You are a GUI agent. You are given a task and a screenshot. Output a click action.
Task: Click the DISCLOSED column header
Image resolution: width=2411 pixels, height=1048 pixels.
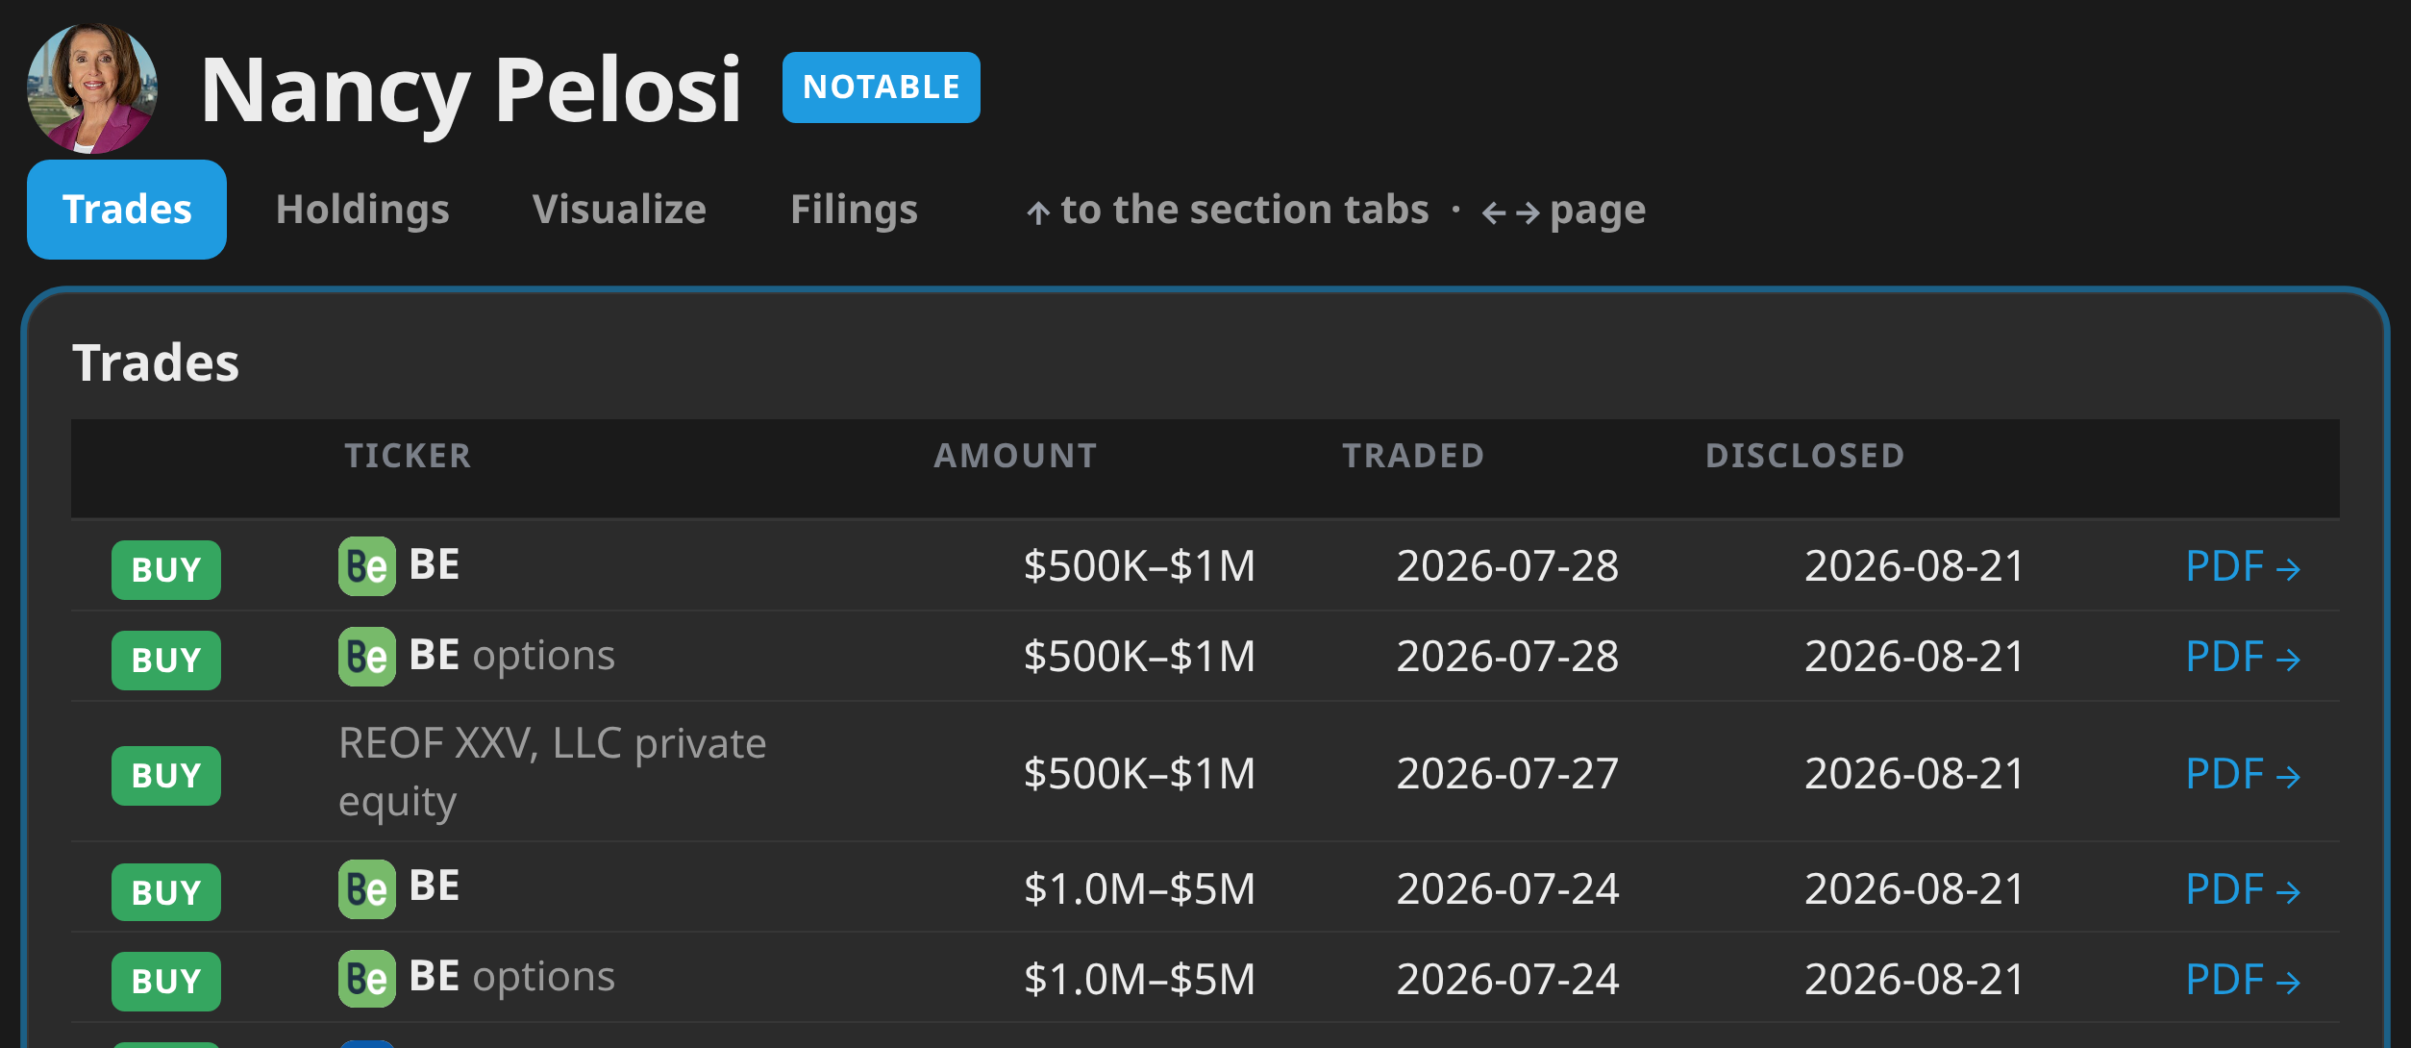(1804, 456)
